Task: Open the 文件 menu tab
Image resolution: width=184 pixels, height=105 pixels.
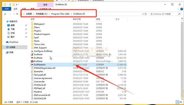Action: click(7, 9)
